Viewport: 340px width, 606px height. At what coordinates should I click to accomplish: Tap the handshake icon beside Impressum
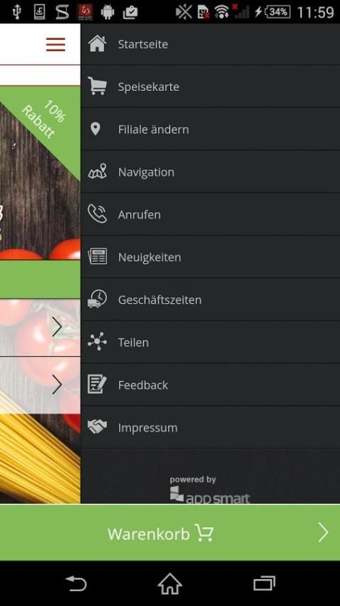click(x=97, y=426)
